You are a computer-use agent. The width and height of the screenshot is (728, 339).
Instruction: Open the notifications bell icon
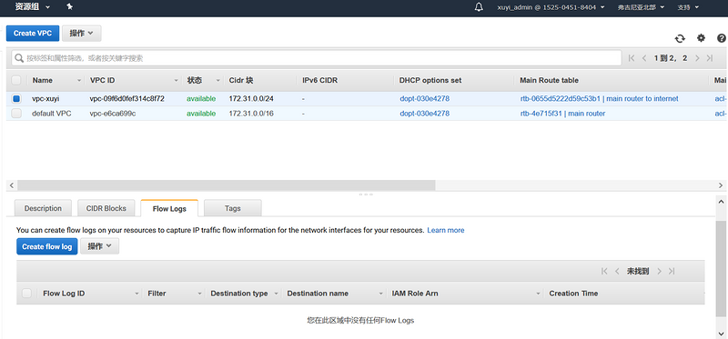click(480, 7)
